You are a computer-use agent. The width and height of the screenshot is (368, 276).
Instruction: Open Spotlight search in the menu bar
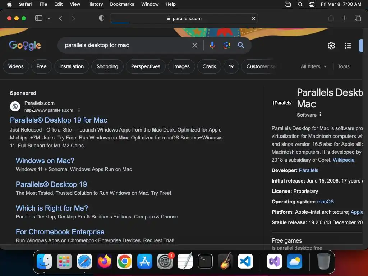point(300,4)
